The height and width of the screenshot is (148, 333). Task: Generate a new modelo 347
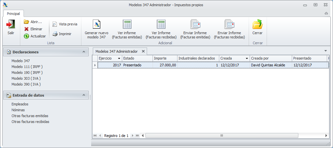click(x=96, y=29)
